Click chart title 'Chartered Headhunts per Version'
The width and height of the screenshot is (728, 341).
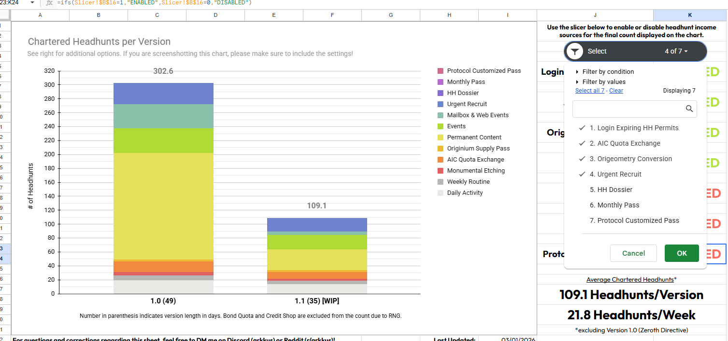pos(99,42)
